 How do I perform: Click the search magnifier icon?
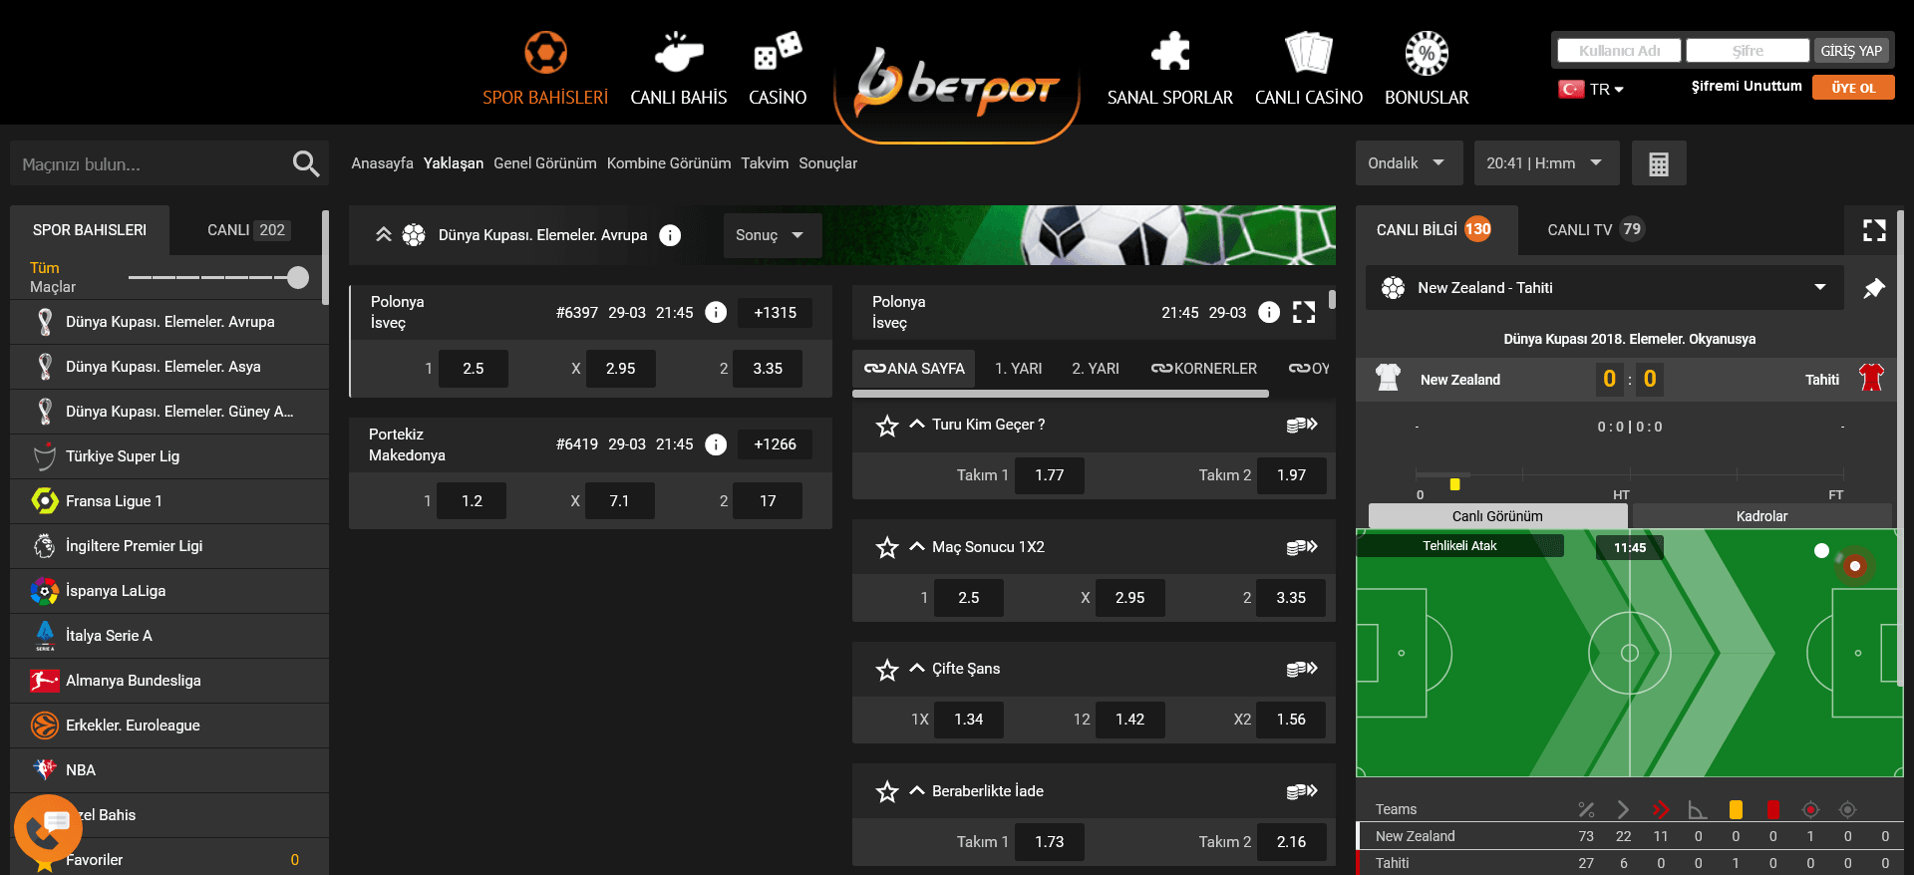pos(306,163)
